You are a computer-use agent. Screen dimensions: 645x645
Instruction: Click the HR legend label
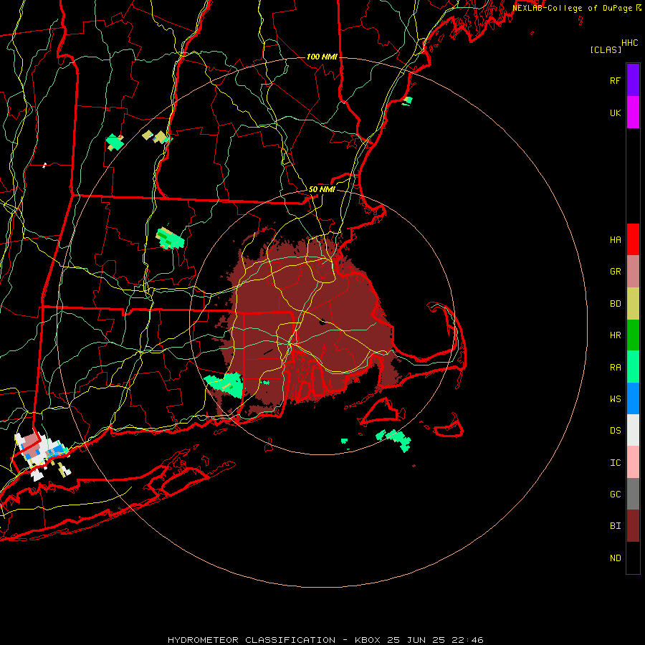[x=615, y=335]
